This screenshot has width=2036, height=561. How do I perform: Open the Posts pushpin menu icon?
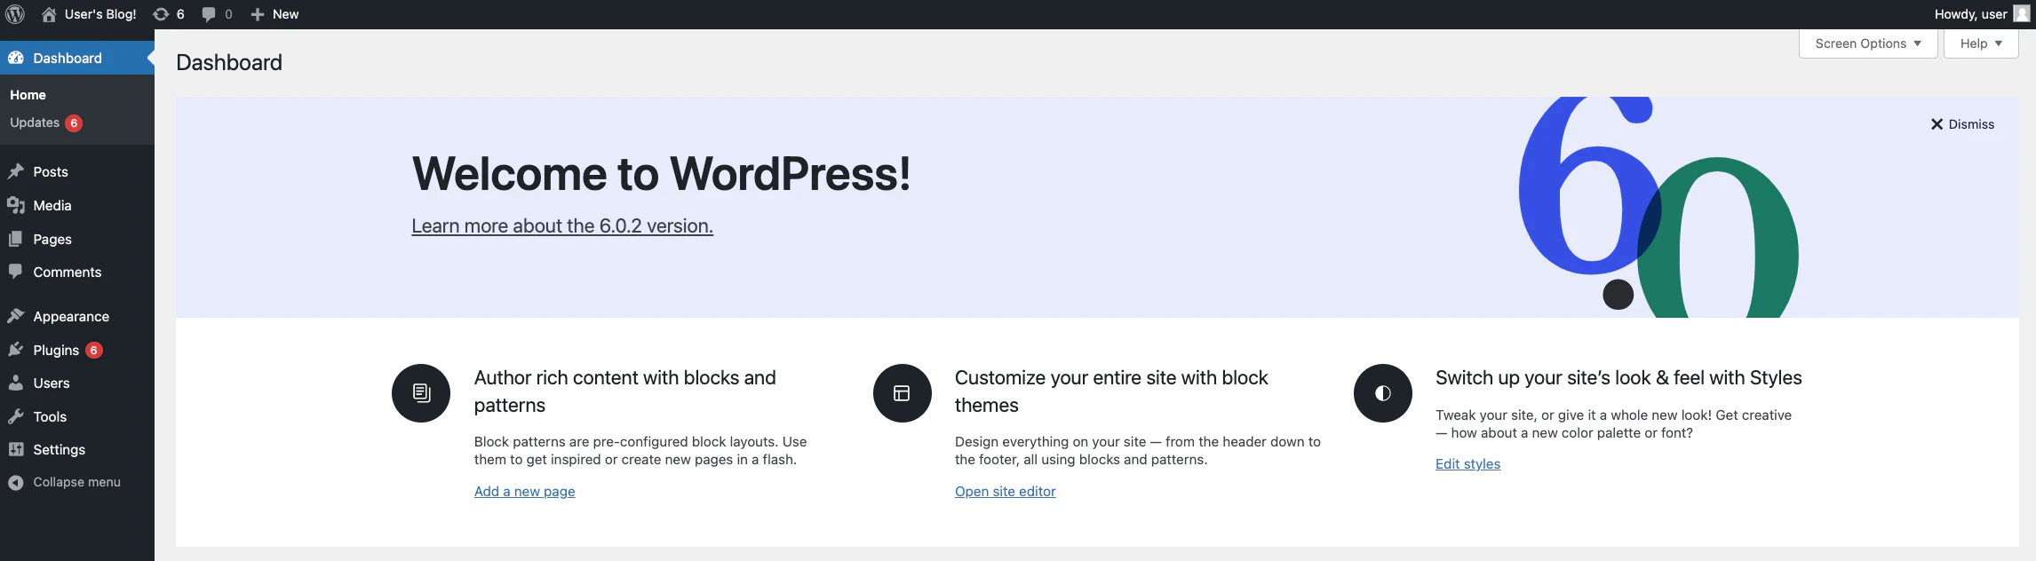[x=16, y=171]
